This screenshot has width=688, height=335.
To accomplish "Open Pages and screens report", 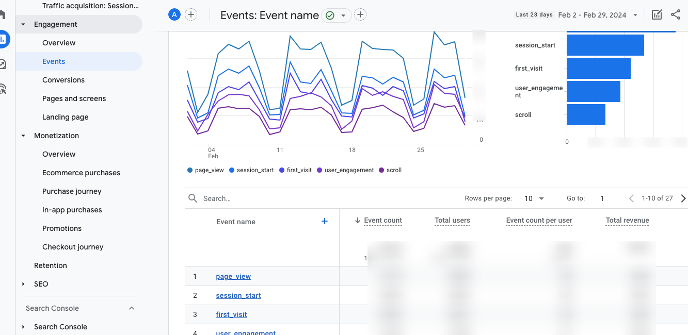I will [74, 98].
